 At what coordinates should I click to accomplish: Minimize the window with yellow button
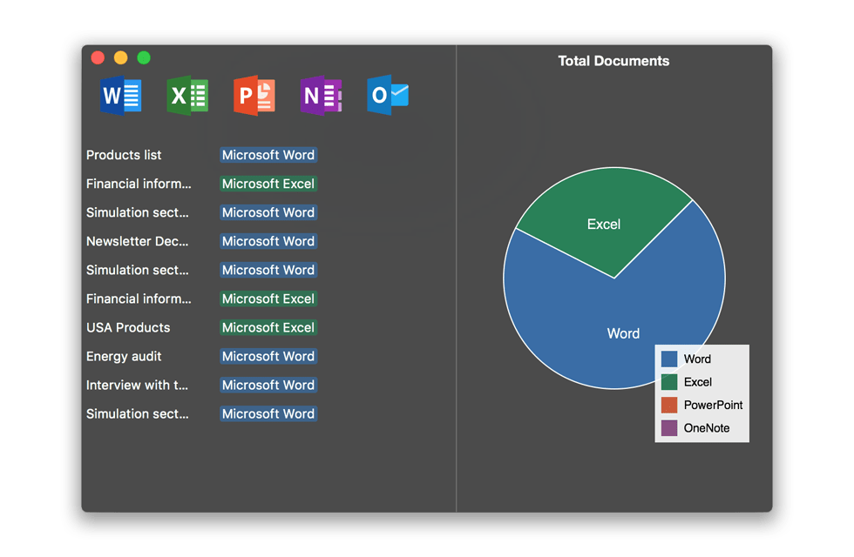121,57
